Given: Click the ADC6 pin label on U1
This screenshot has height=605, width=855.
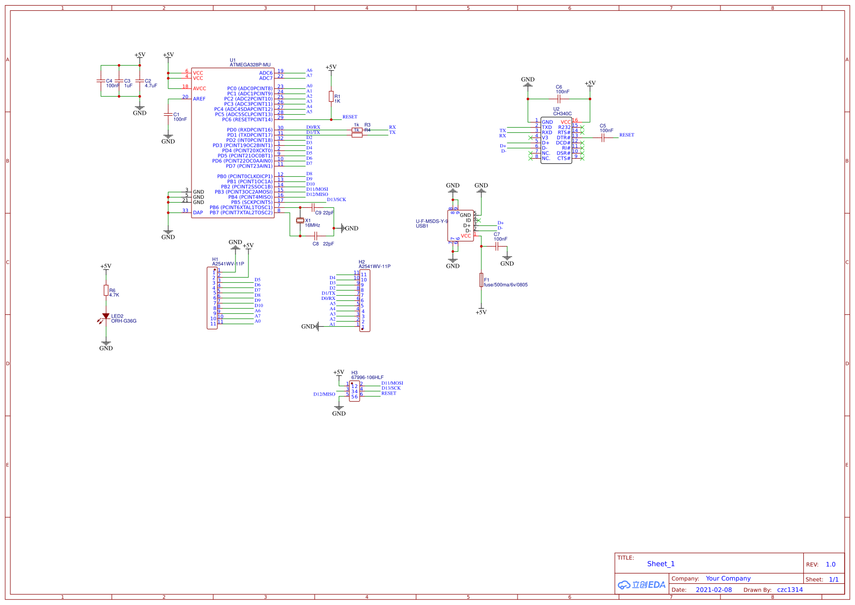Looking at the screenshot, I should tap(266, 73).
